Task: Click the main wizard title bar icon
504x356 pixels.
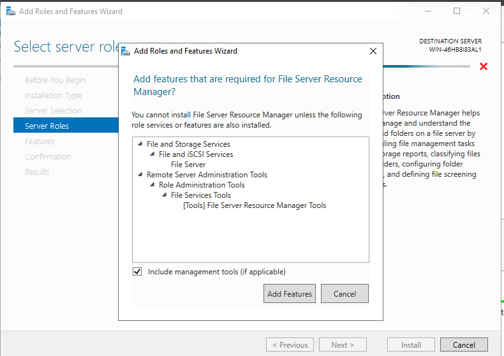Action: point(11,11)
